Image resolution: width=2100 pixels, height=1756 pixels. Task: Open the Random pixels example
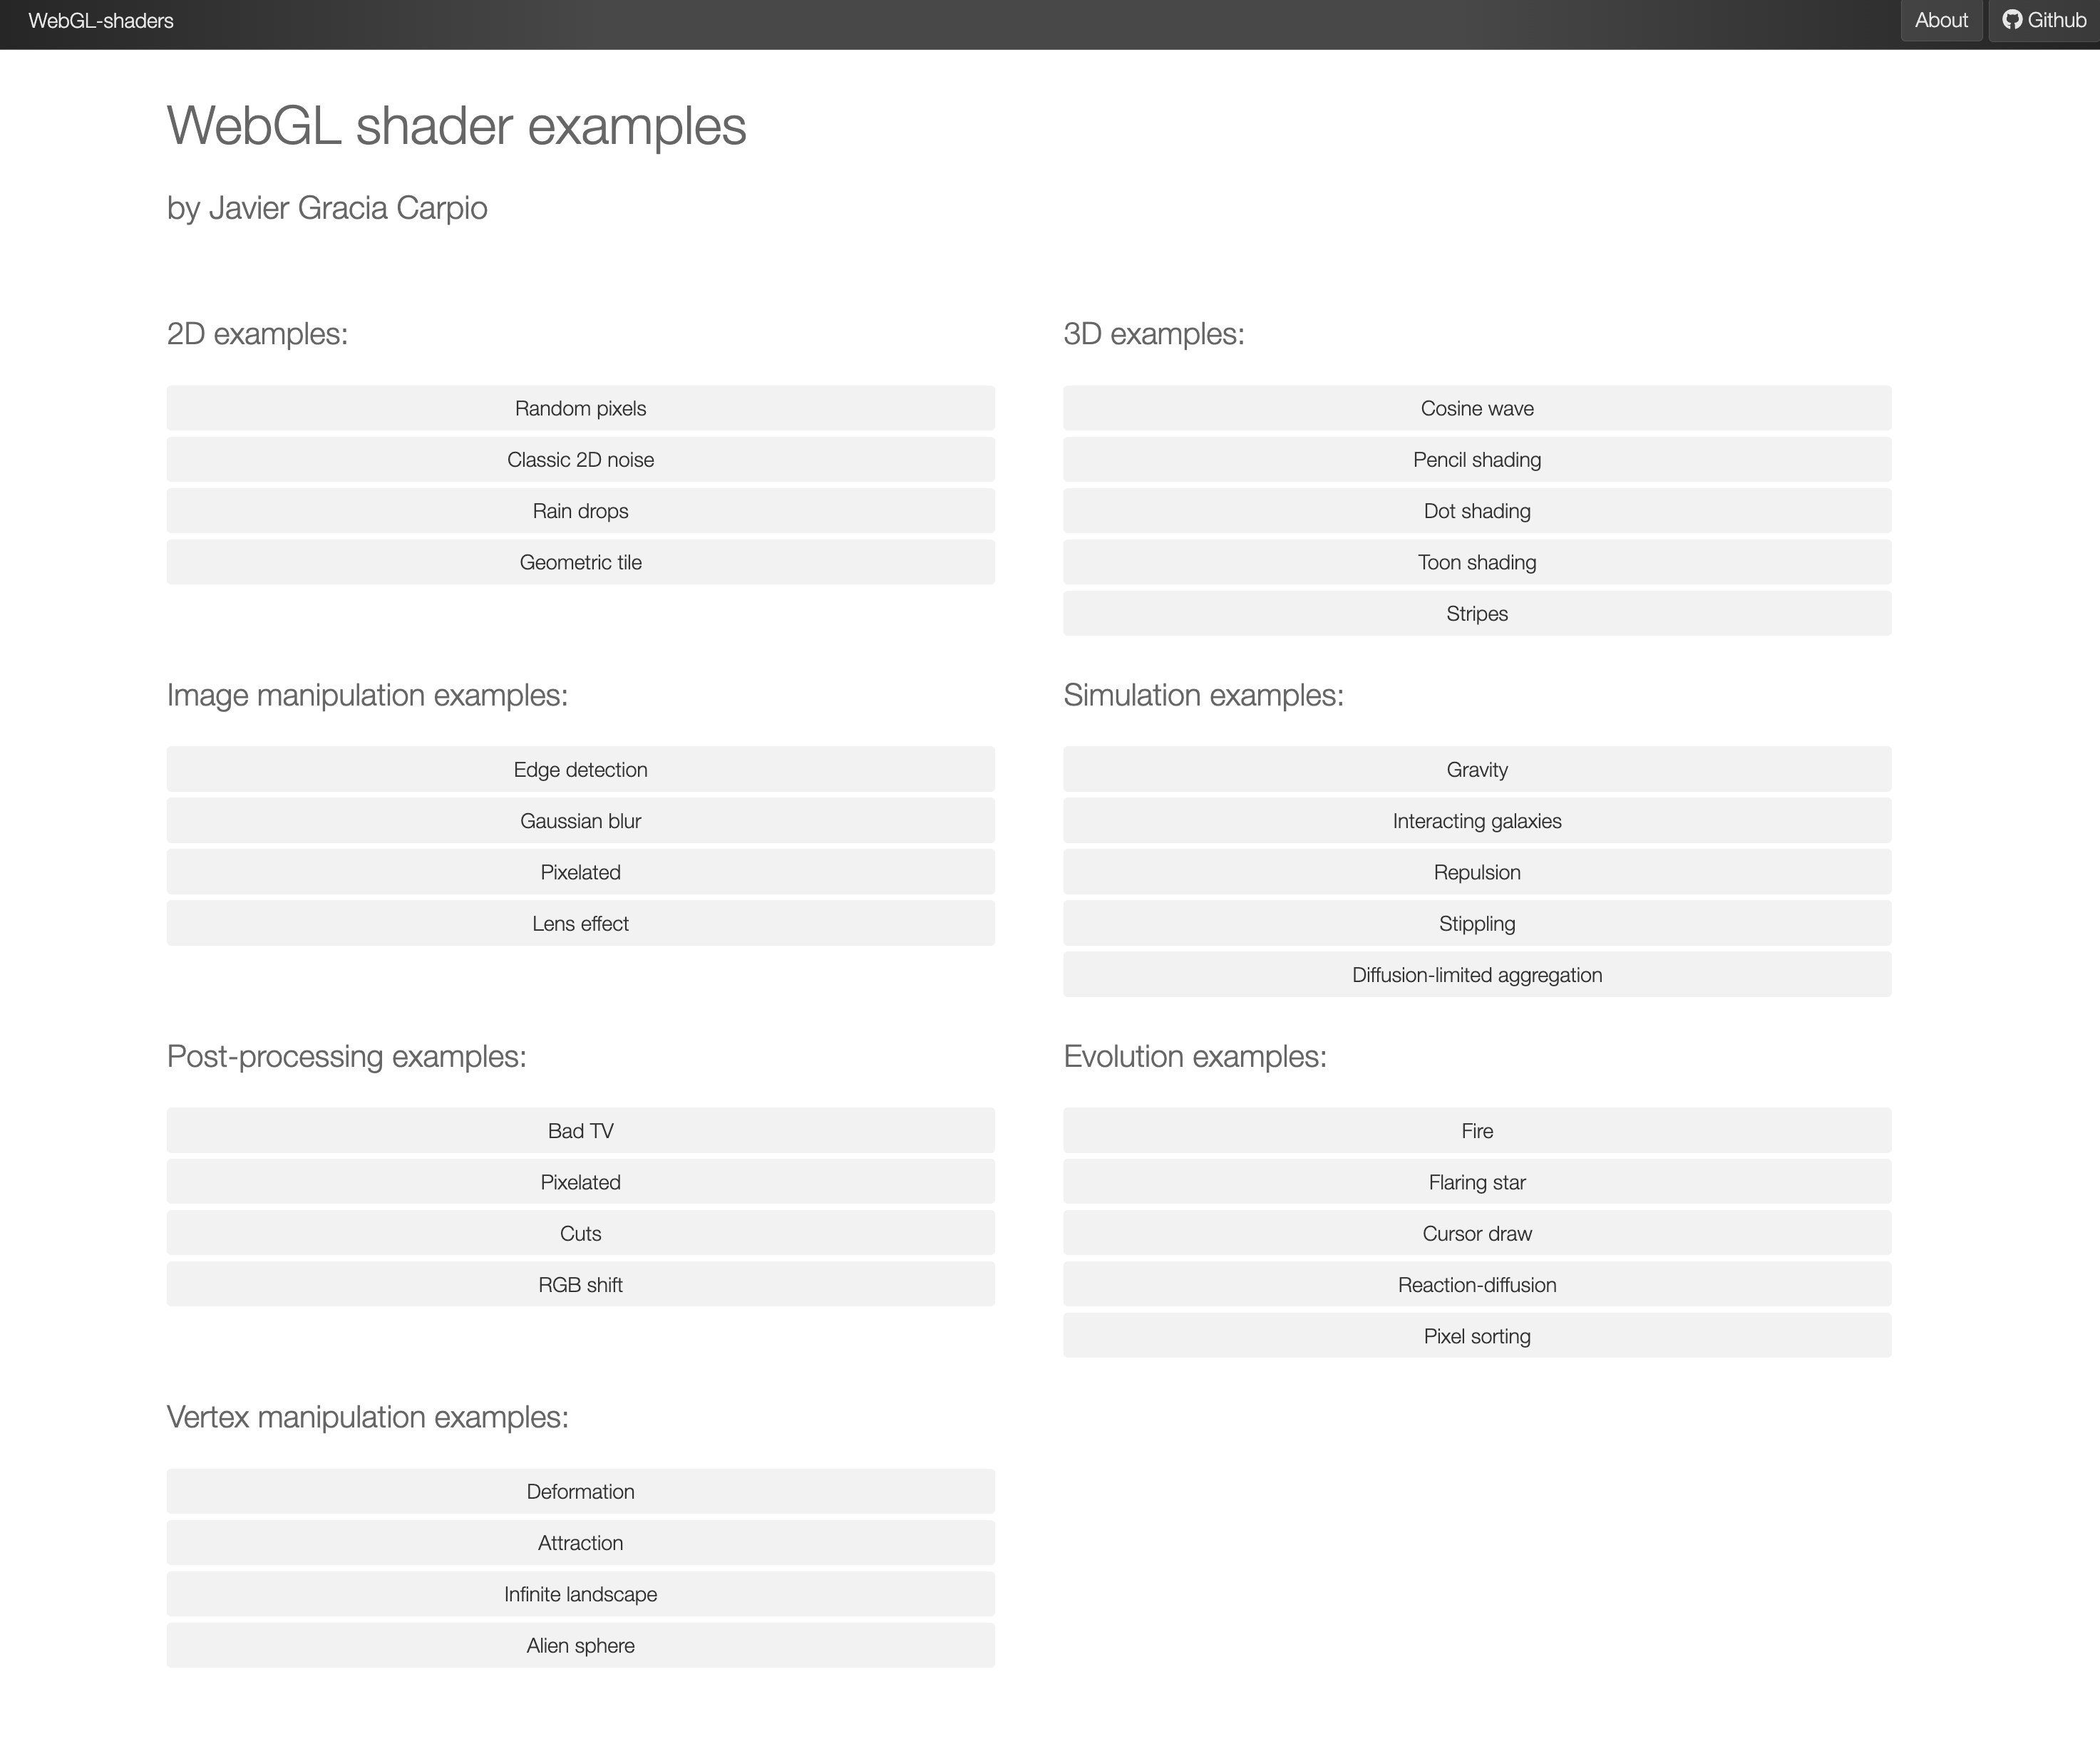point(580,408)
